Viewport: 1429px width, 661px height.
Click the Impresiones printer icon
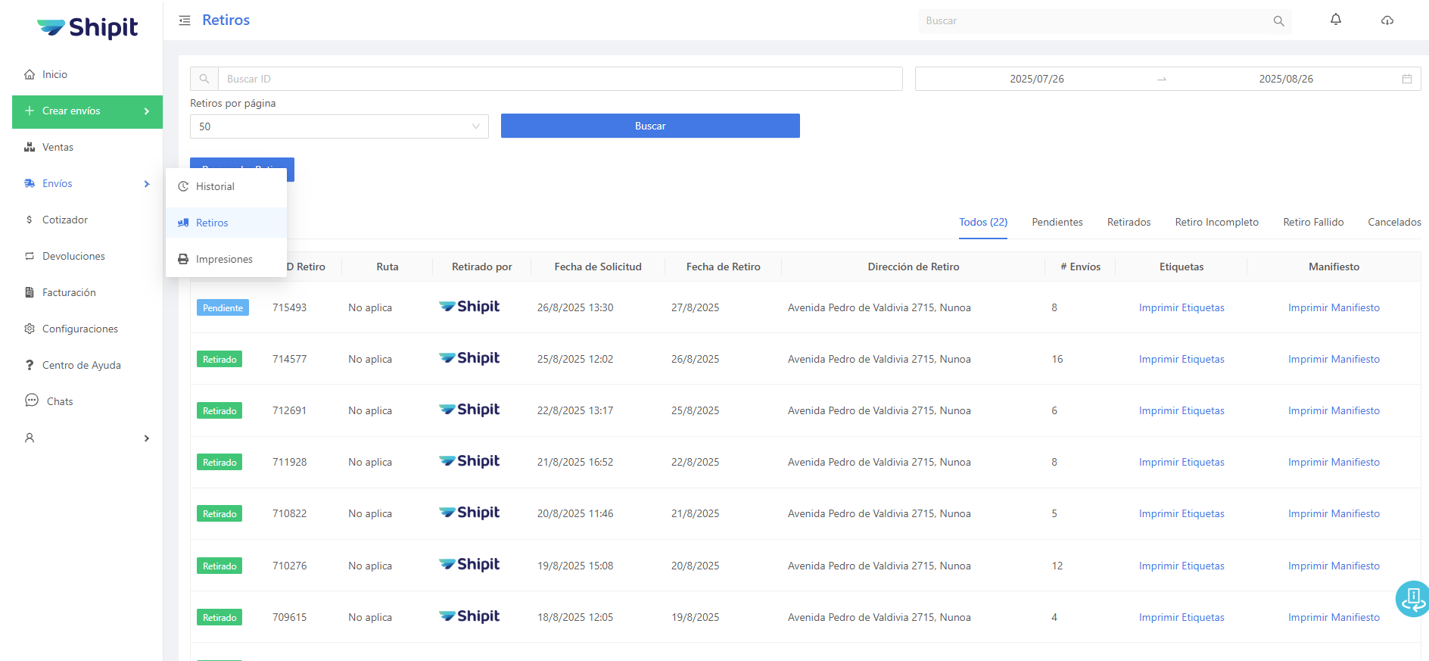coord(183,259)
